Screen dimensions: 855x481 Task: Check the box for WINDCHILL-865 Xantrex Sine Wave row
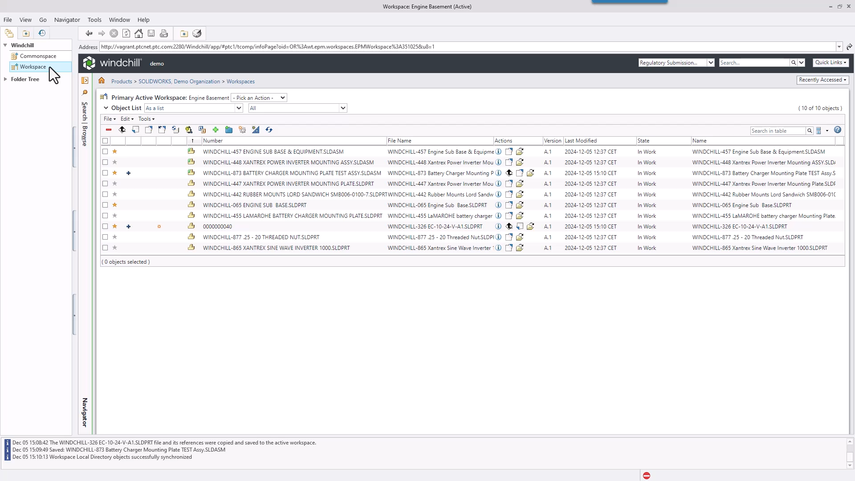pos(106,248)
